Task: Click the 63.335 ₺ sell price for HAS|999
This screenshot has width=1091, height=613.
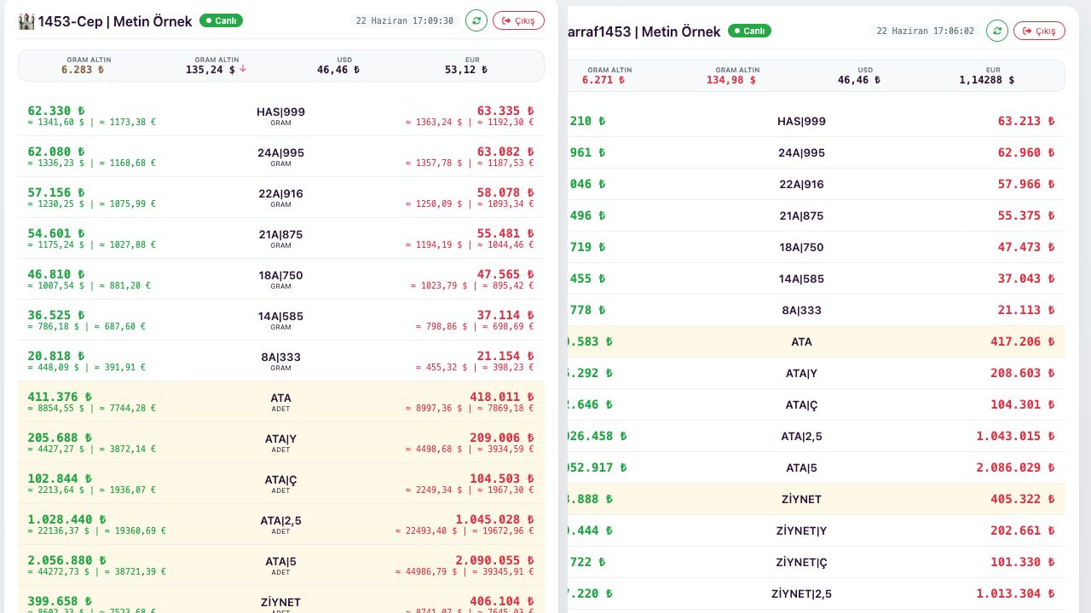Action: pyautogui.click(x=505, y=111)
